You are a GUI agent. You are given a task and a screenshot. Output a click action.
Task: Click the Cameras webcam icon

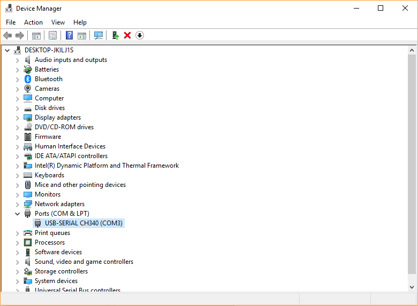[28, 89]
